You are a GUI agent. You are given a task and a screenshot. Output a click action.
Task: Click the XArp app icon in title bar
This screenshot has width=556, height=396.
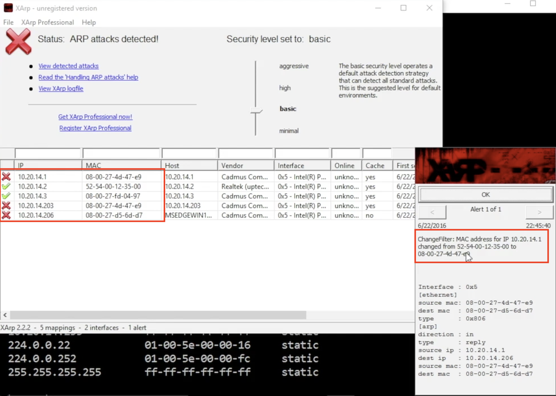8,8
